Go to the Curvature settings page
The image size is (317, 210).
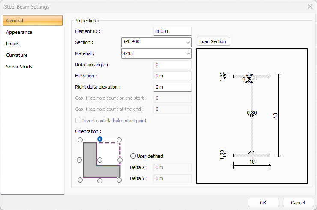[x=17, y=55]
